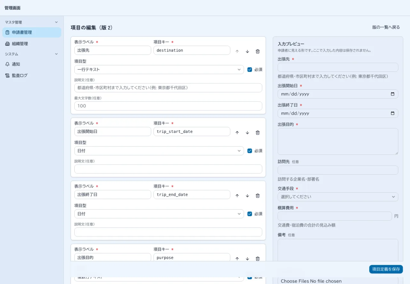Open 申請書管理 in the sidebar

click(32, 32)
